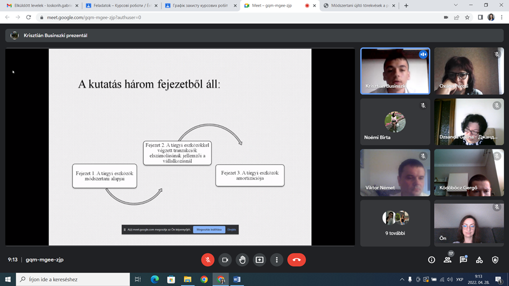Open the three-dot more options menu
This screenshot has height=286, width=509.
coord(277,260)
